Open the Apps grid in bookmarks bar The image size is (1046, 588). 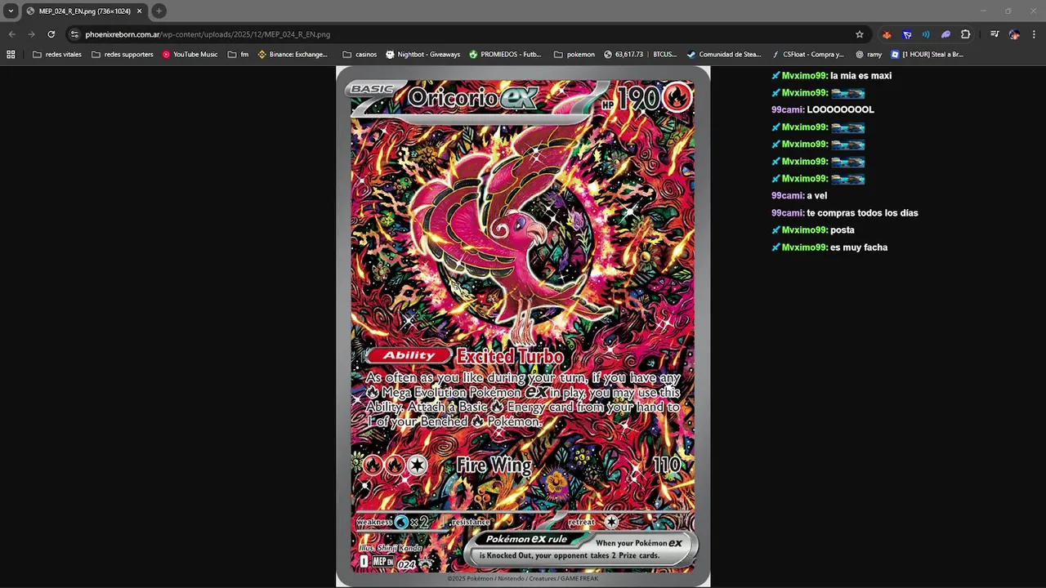click(x=11, y=55)
